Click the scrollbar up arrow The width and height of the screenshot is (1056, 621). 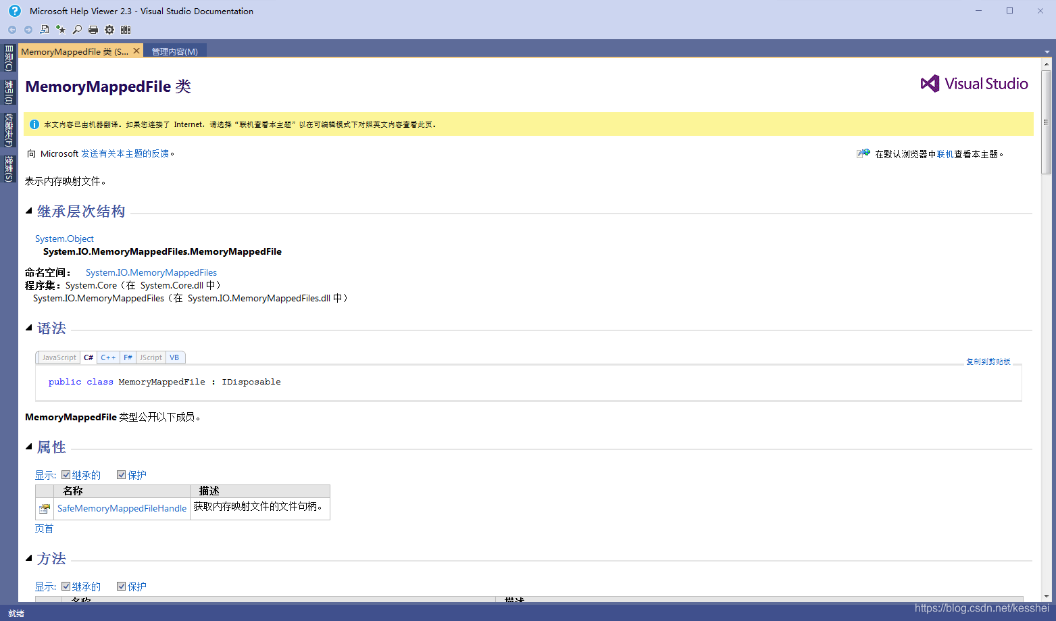[1047, 65]
